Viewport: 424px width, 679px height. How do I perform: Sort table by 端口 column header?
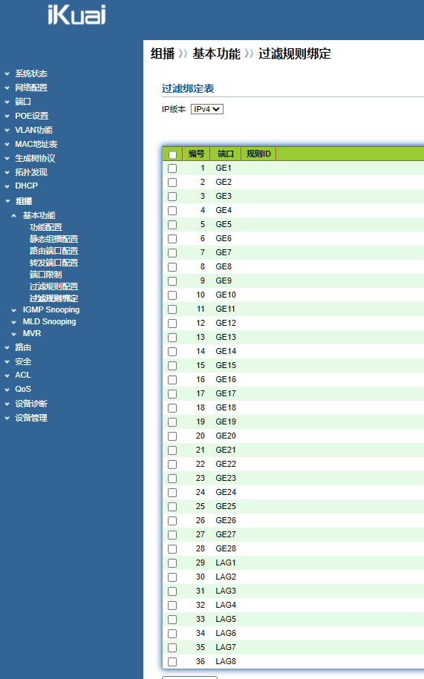(x=225, y=154)
